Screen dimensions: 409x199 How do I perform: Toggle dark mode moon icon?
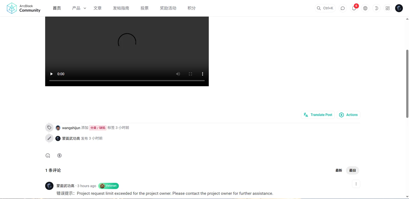[x=377, y=8]
